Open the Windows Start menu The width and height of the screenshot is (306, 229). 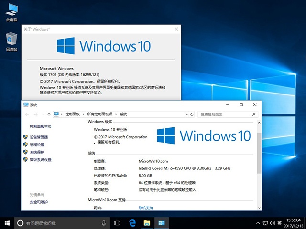(7, 223)
